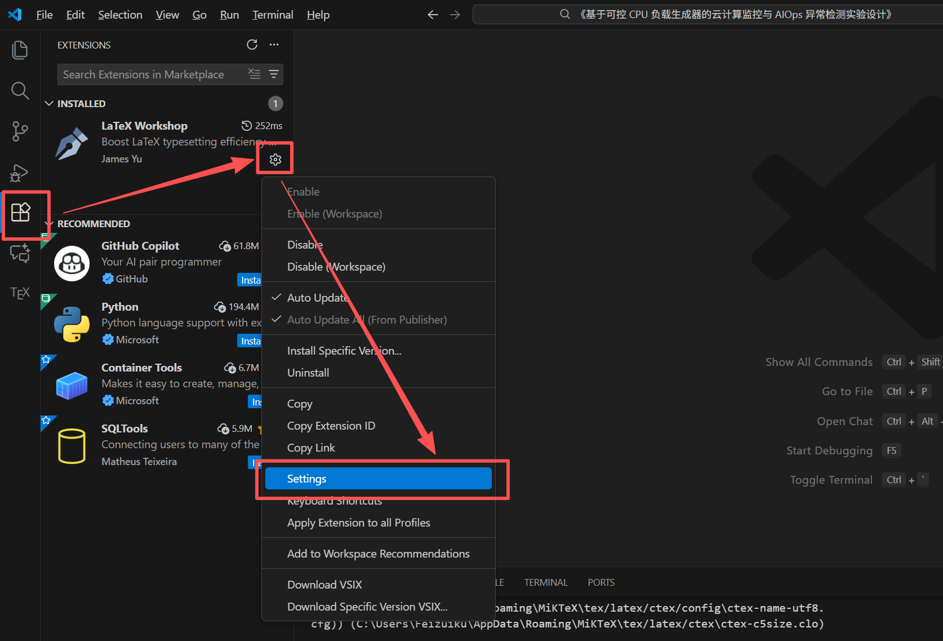Viewport: 943px width, 641px height.
Task: Clear extensions search results icon
Action: coord(255,74)
